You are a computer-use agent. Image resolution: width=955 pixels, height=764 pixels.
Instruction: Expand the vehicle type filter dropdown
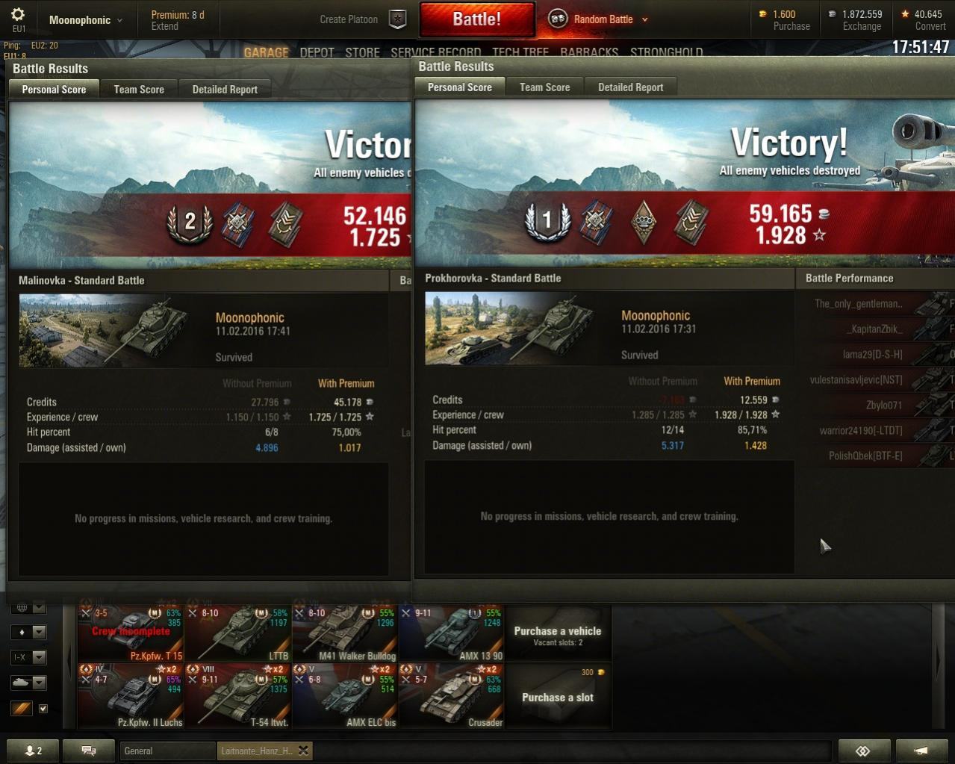29,683
